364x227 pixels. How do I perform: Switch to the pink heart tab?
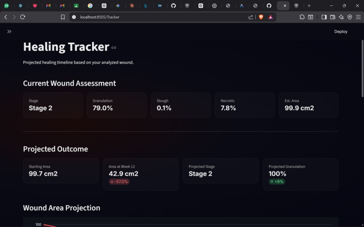coord(35,6)
